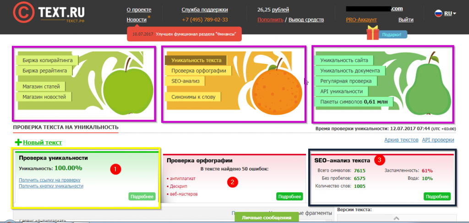Click the misspelled word Дескрип
469x223 pixels.
tap(178, 186)
